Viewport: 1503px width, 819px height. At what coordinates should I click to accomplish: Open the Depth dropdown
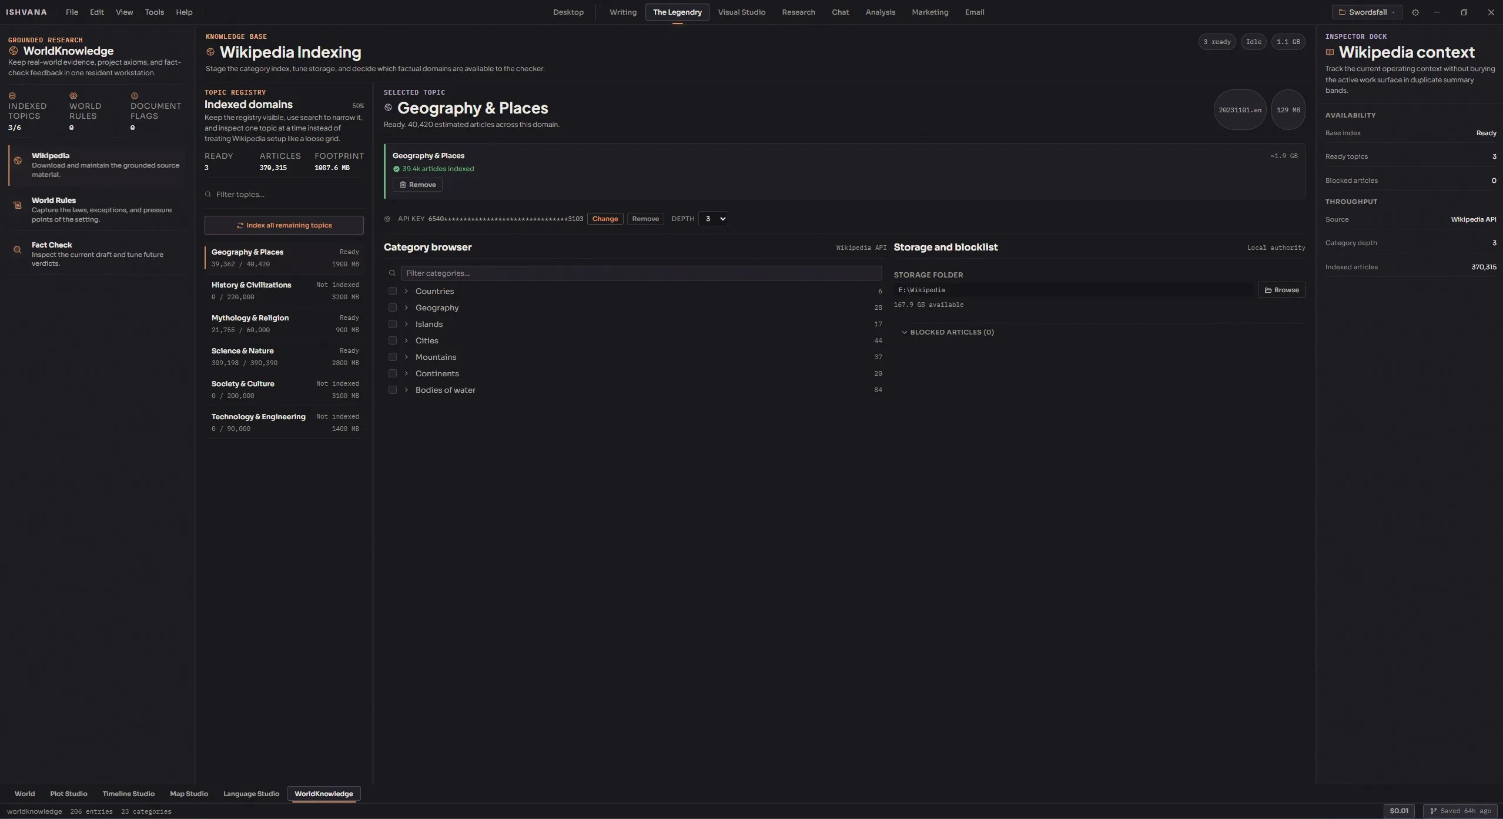click(713, 219)
